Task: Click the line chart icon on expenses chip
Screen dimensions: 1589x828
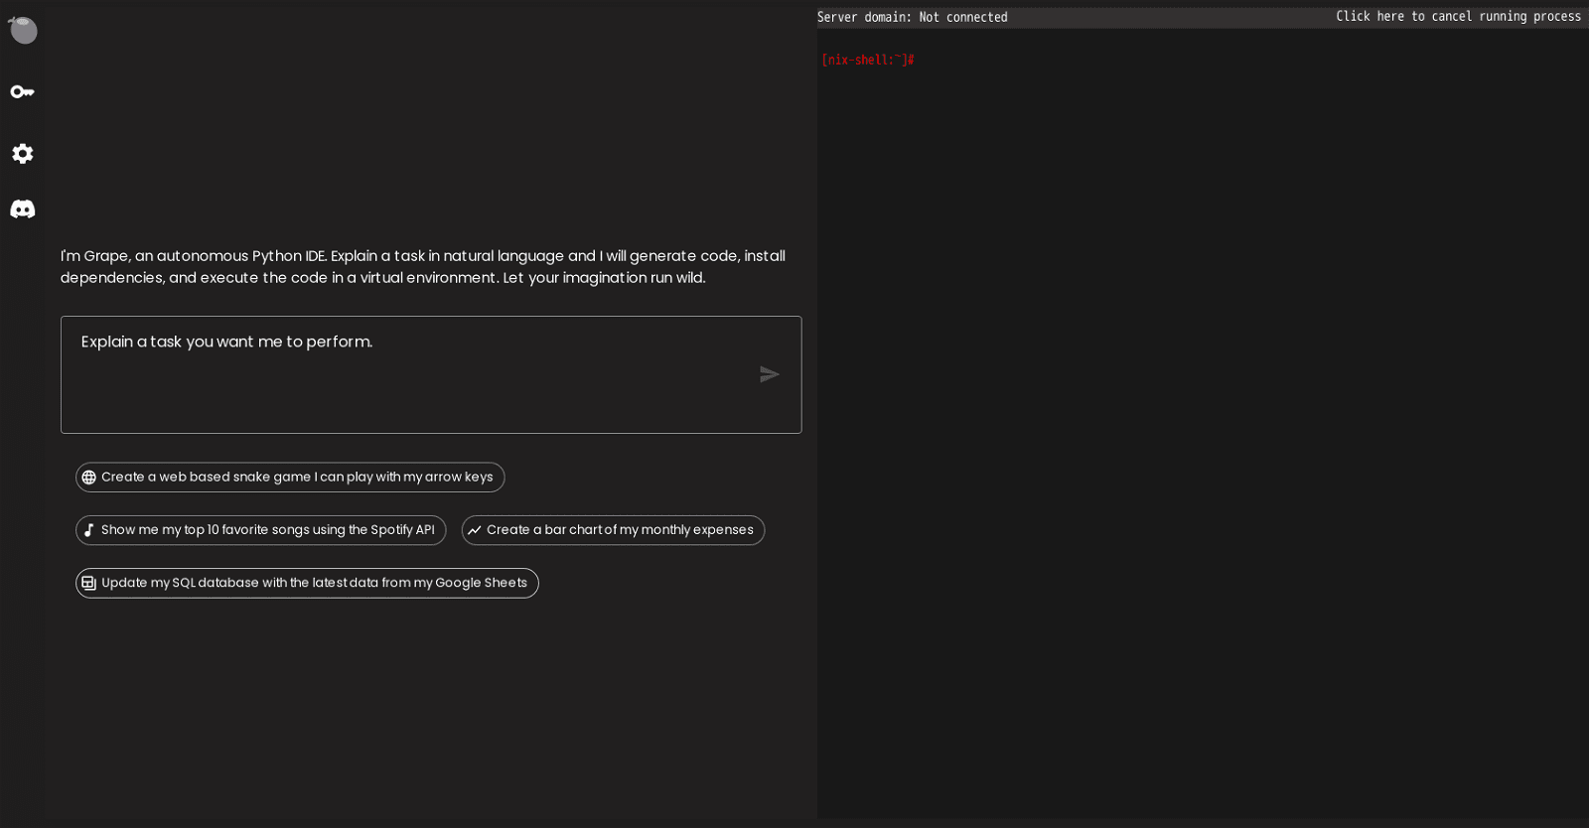Action: [x=475, y=530]
